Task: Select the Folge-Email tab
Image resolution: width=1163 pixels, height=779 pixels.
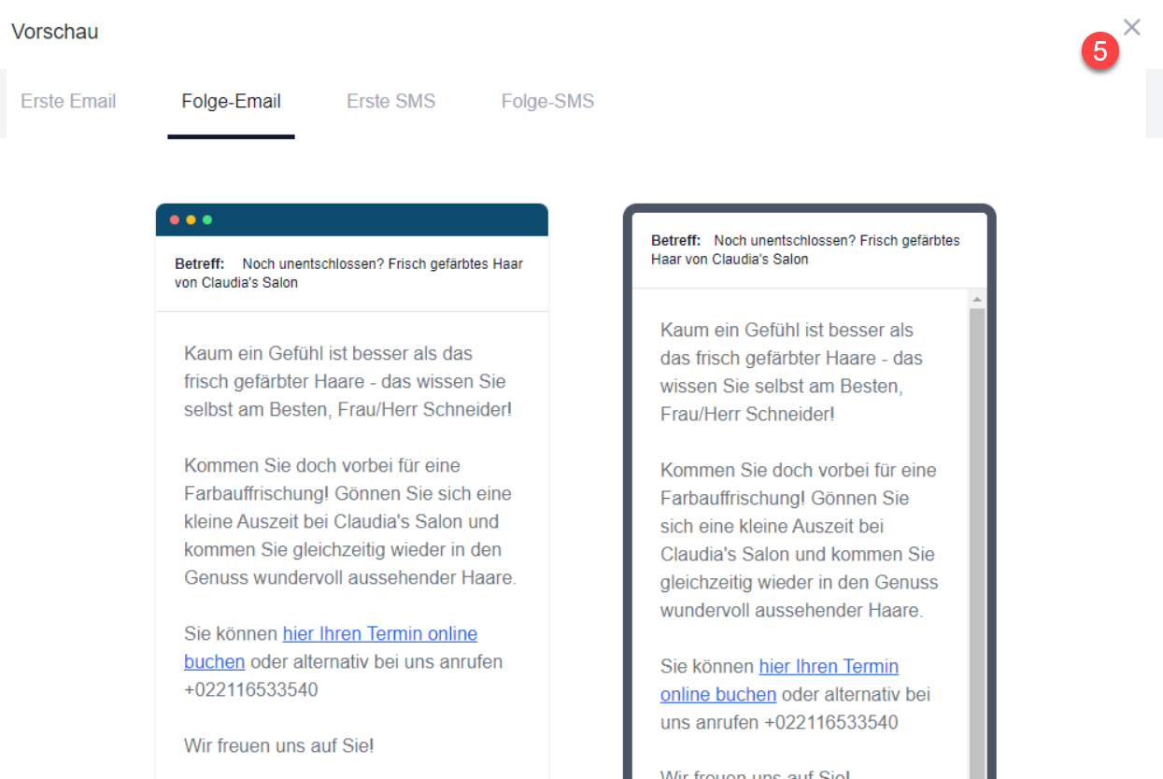Action: click(231, 101)
